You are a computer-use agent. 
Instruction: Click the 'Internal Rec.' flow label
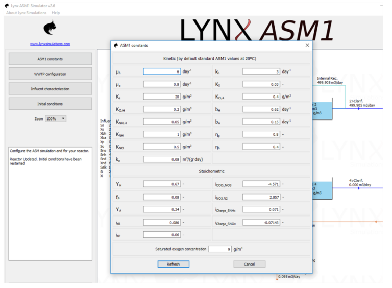pos(327,78)
